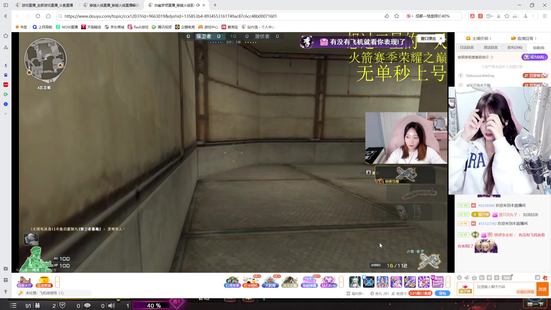The width and height of the screenshot is (551, 310).
Task: Open the emoji picker in chat toolbar
Action: pyautogui.click(x=459, y=278)
